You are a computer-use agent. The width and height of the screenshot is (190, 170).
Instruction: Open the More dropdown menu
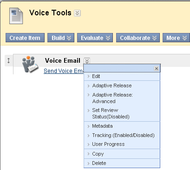coord(176,38)
